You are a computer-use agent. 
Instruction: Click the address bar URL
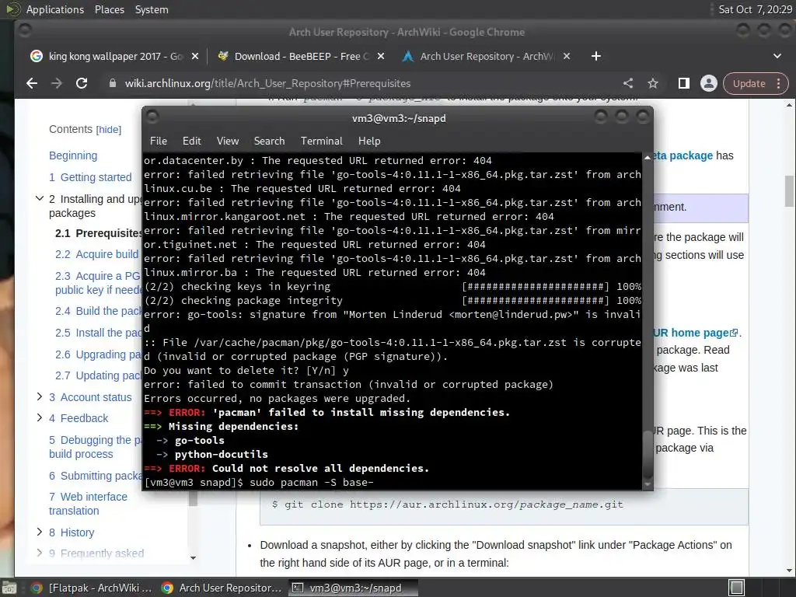[268, 83]
